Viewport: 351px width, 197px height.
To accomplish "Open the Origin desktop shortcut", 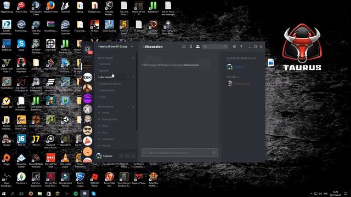I will tap(7, 159).
